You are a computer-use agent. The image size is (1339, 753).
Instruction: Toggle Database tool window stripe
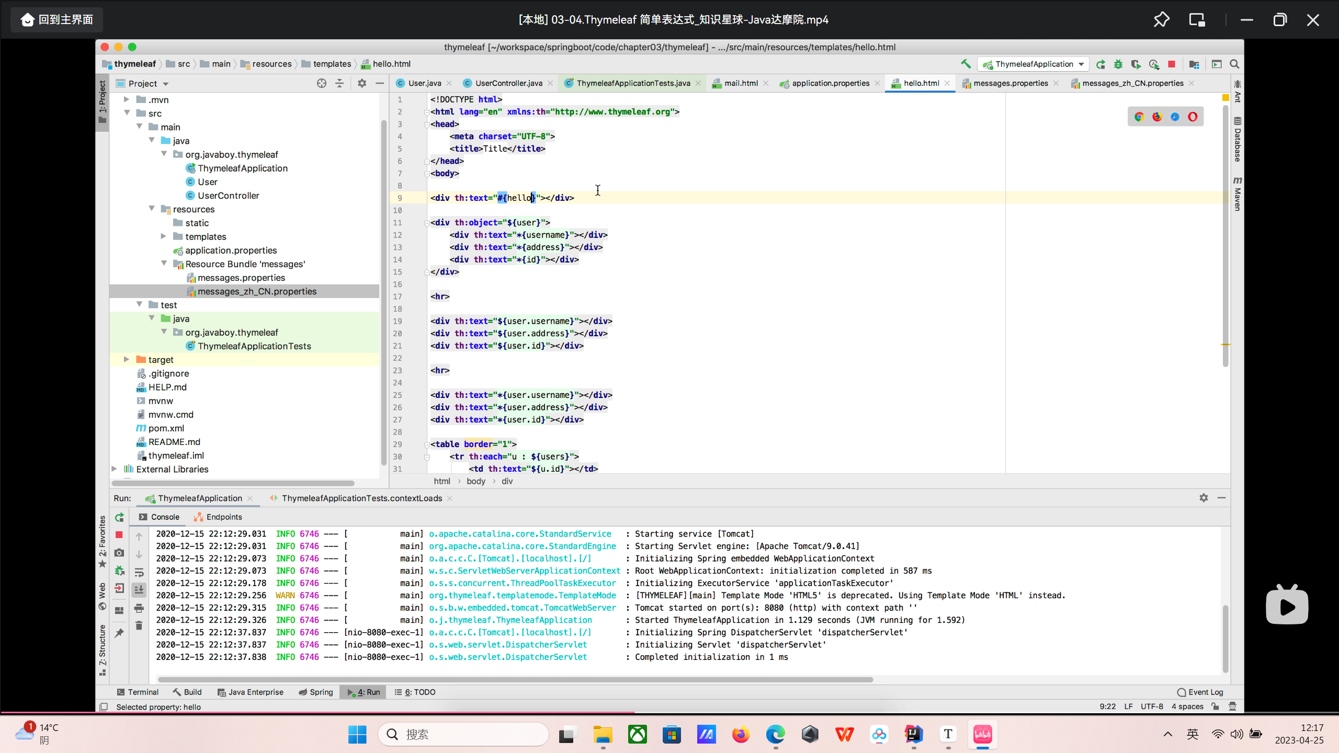click(1237, 139)
